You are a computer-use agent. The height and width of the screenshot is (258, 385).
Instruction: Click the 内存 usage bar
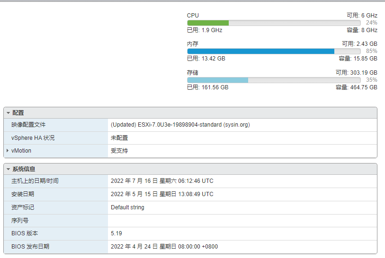click(274, 51)
